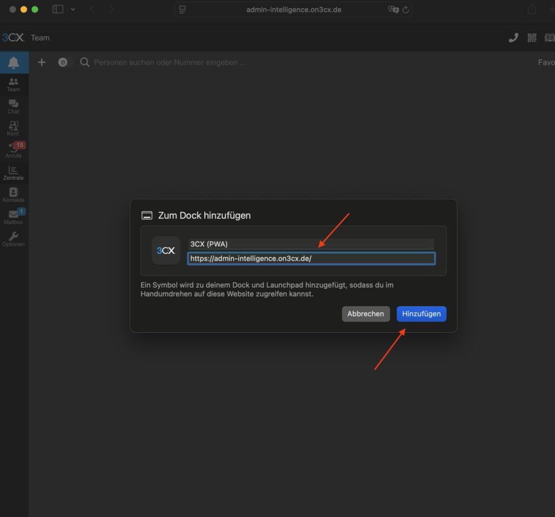Click the 'Team' header text
This screenshot has width=555, height=517.
pos(40,38)
